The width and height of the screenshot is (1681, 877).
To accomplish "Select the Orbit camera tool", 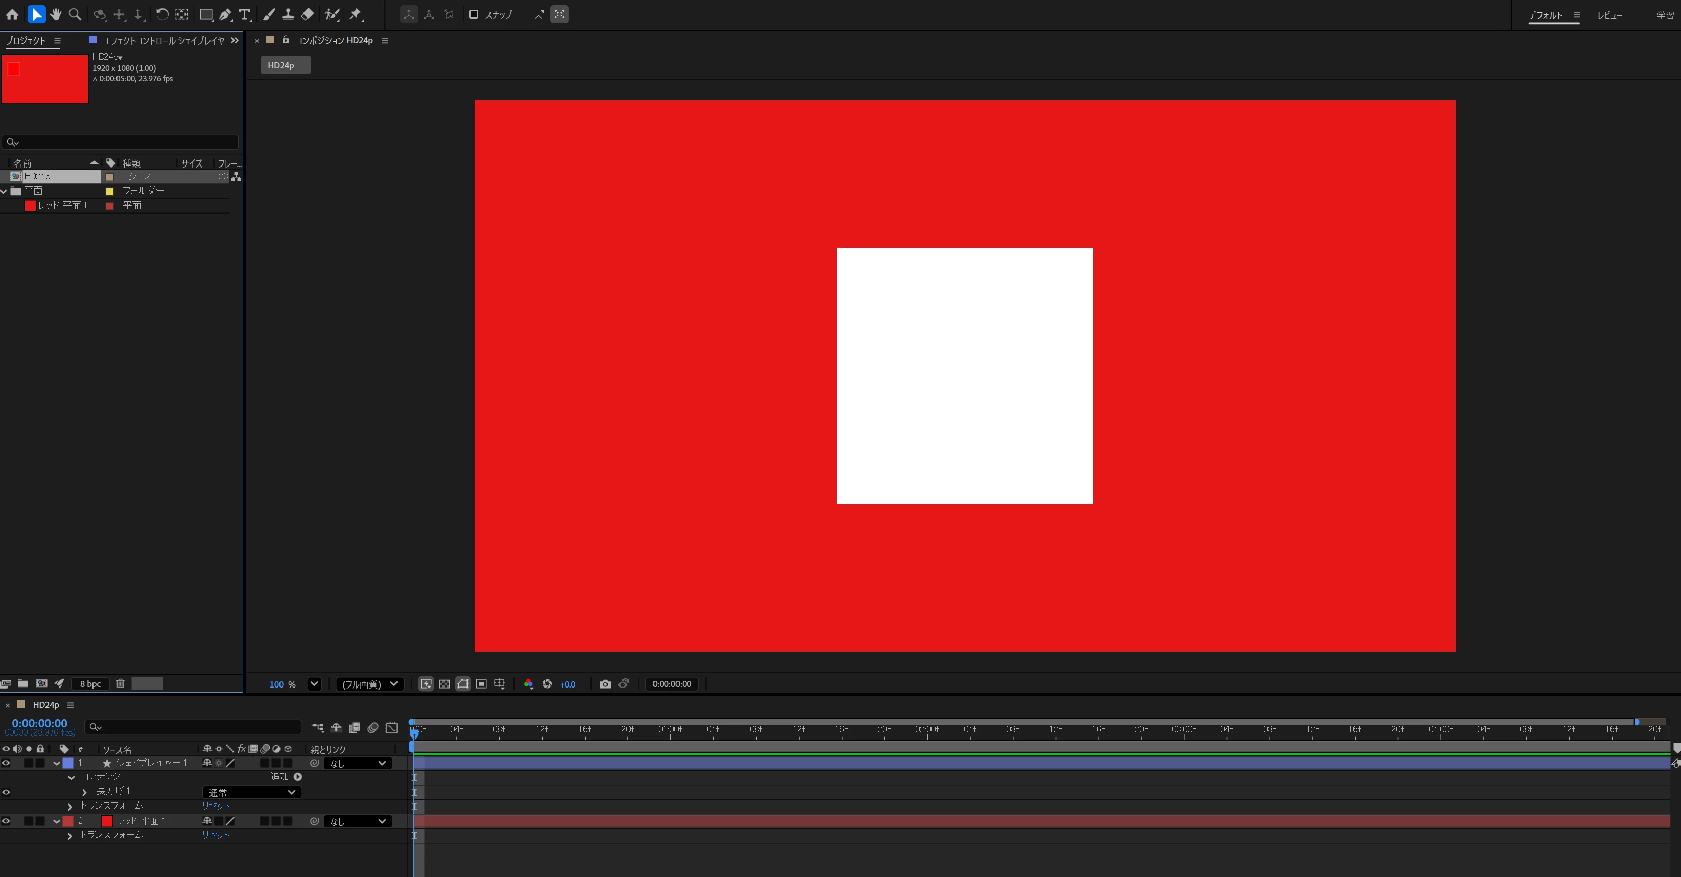I will click(99, 14).
